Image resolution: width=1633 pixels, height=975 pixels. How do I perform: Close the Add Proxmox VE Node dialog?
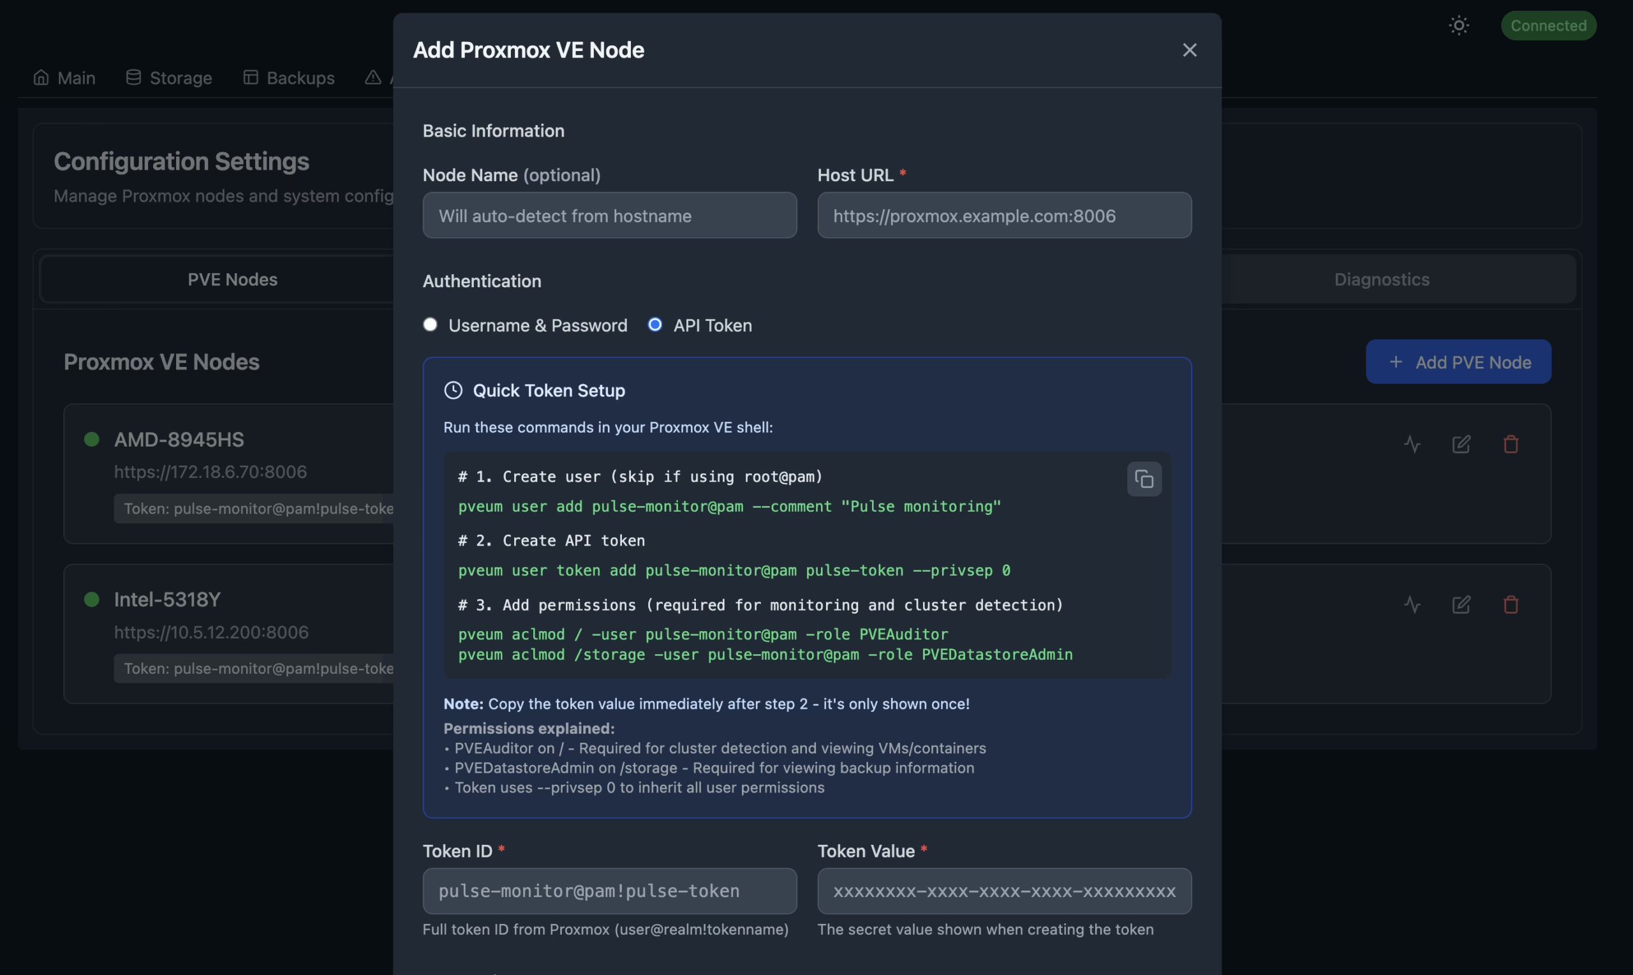[1189, 50]
